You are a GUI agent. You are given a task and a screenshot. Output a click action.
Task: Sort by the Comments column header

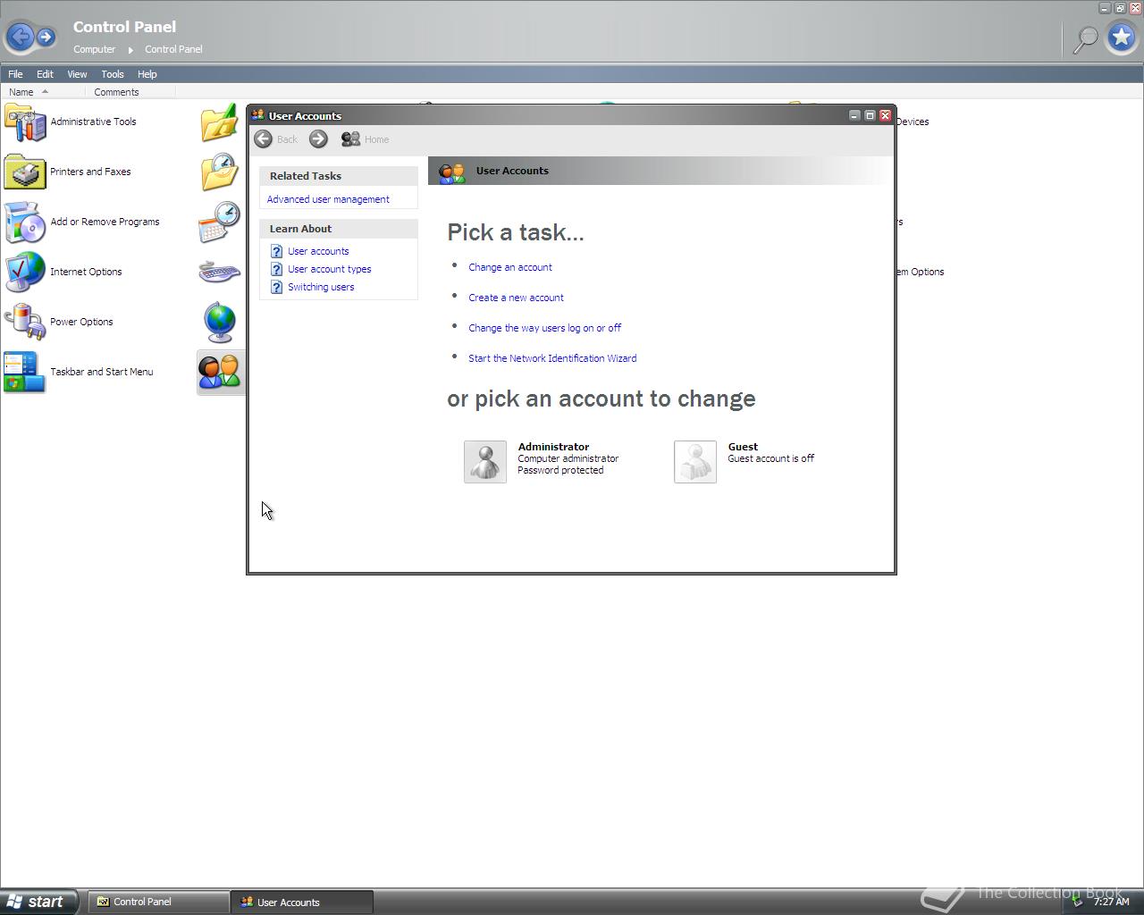point(130,92)
